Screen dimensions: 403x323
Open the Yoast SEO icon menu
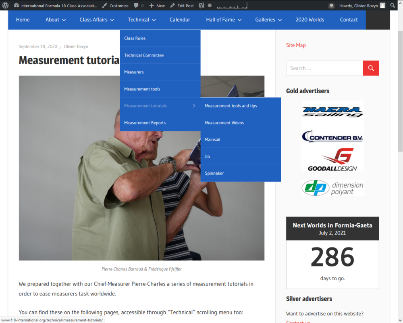201,5
